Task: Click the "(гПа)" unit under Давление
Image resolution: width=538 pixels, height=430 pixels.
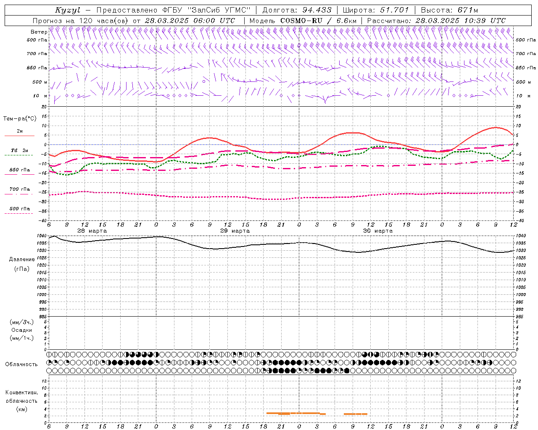Action: (22, 269)
